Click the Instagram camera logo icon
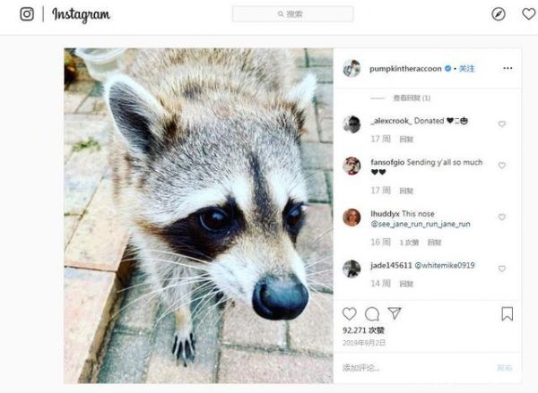 (27, 14)
